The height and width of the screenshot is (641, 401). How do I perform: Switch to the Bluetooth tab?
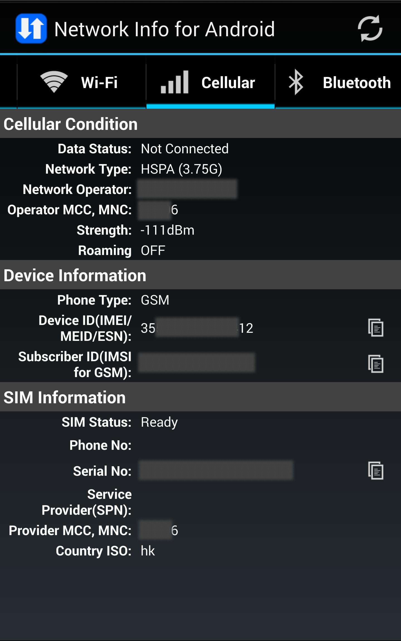click(x=356, y=82)
